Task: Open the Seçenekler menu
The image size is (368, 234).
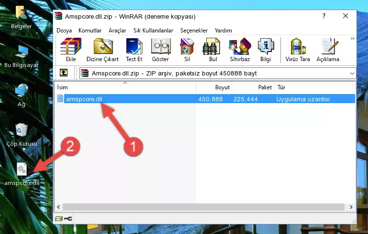Action: pyautogui.click(x=194, y=31)
